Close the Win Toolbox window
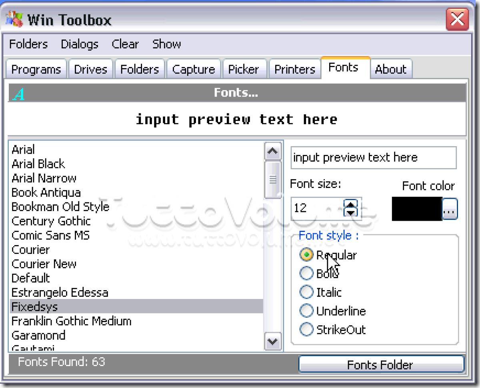This screenshot has width=480, height=388. [x=457, y=19]
